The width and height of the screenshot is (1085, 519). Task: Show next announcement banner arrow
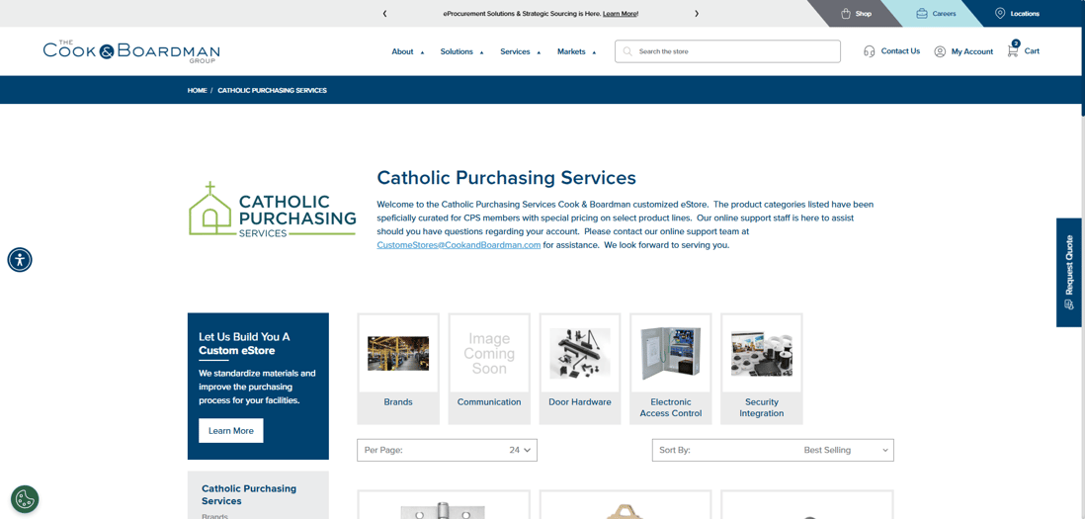697,14
